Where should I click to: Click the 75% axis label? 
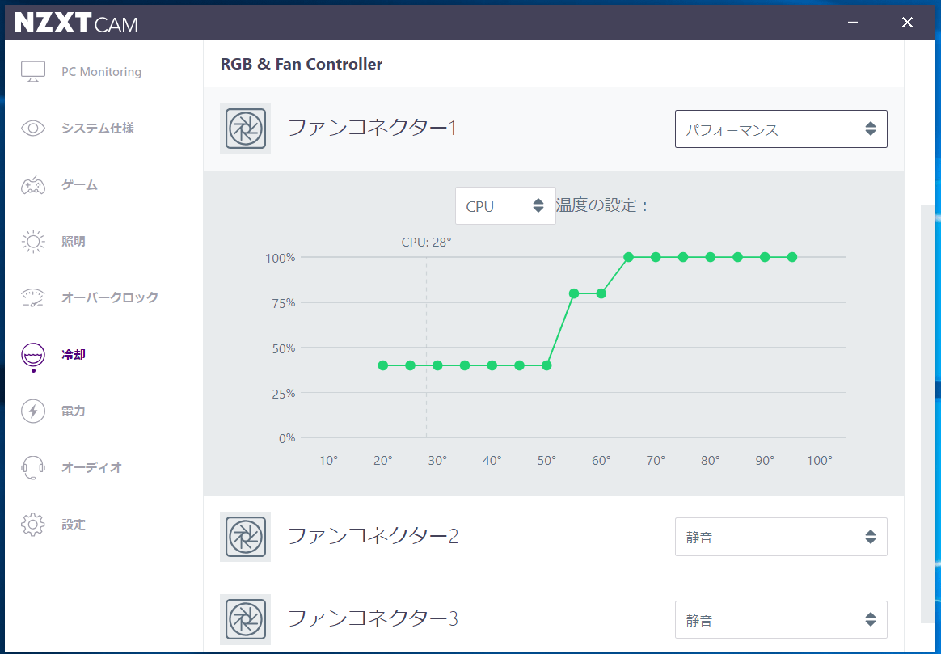(283, 303)
